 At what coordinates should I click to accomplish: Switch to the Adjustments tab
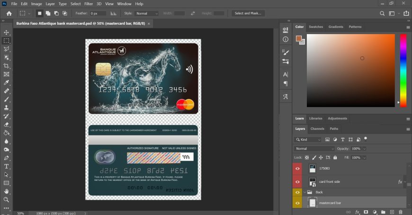[337, 118]
